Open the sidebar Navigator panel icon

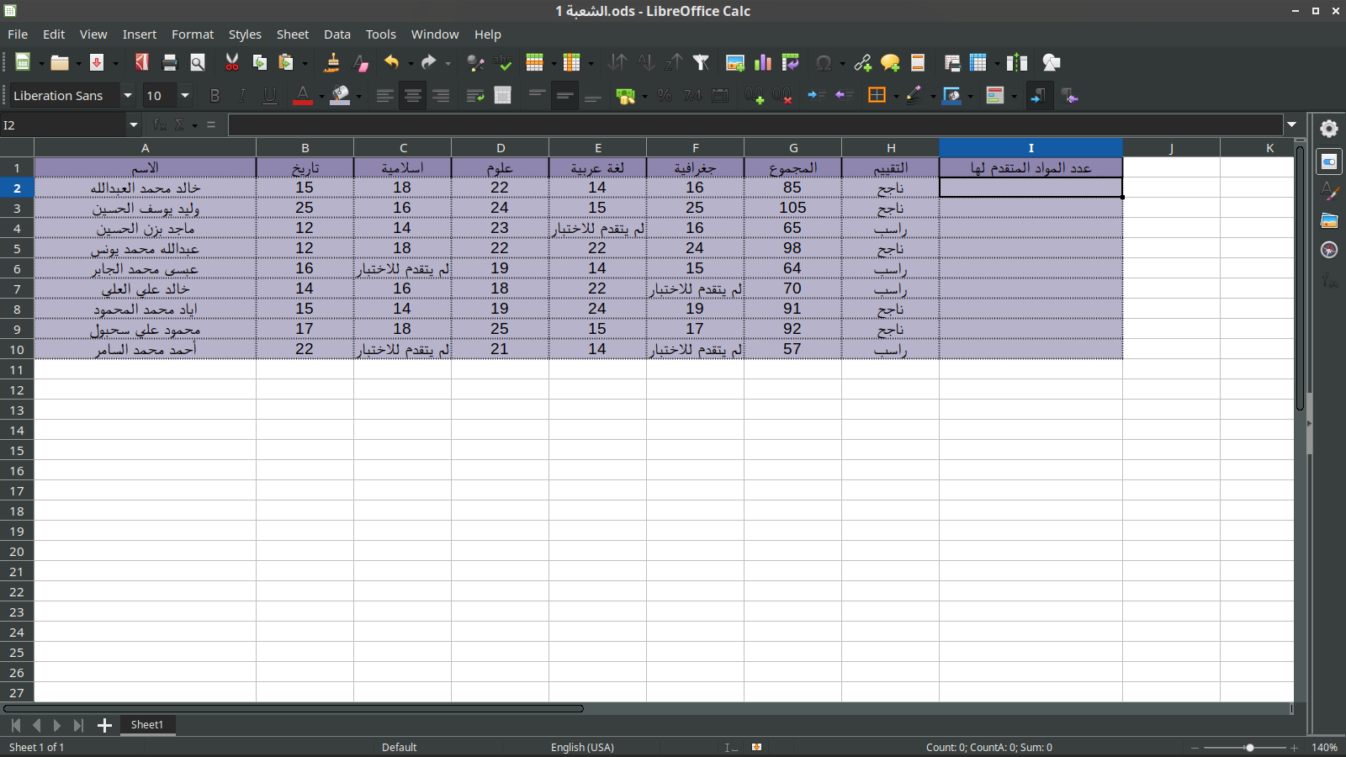(x=1329, y=250)
